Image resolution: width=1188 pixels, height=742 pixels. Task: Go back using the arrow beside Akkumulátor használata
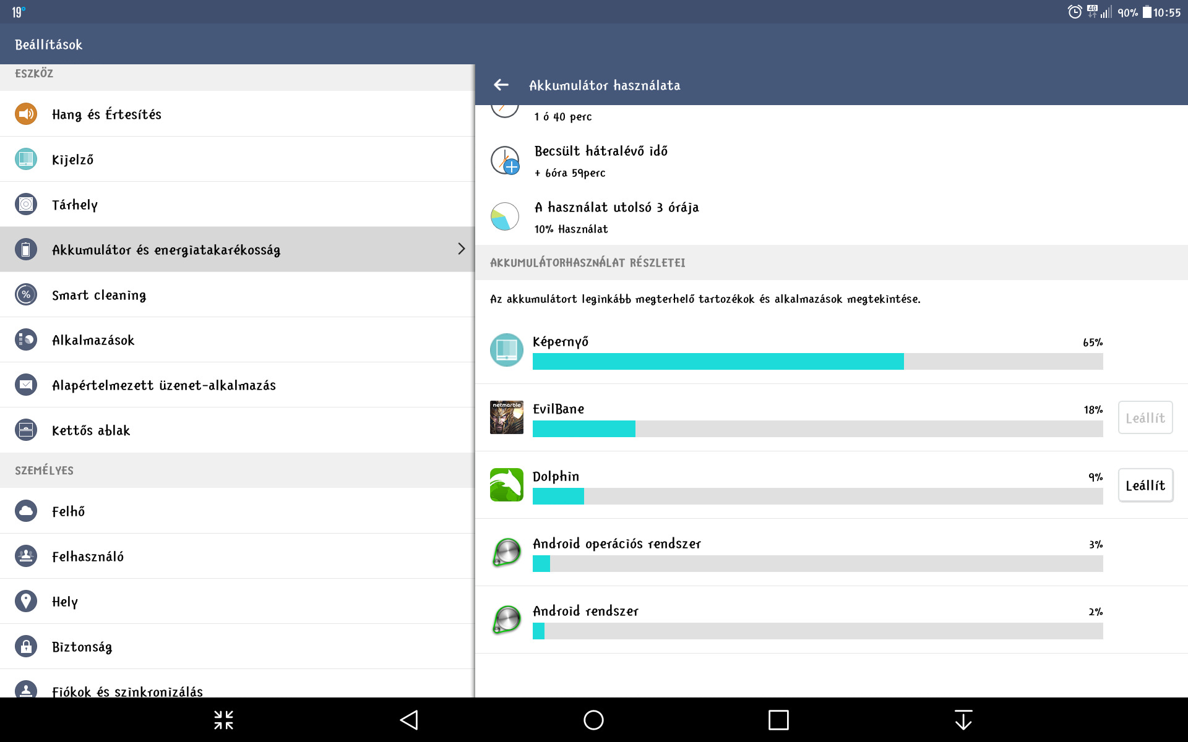point(501,85)
